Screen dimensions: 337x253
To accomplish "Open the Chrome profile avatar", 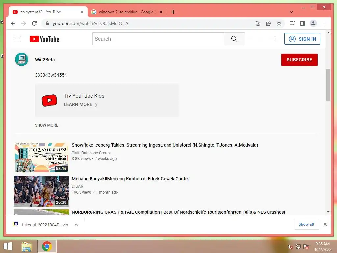I will 313,23.
